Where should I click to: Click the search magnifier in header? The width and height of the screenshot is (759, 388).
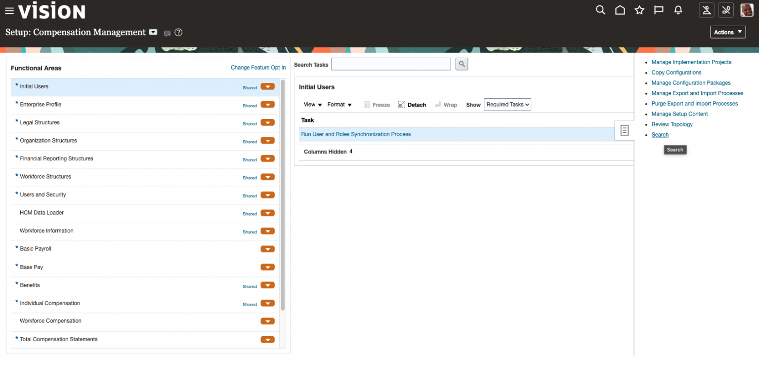600,10
